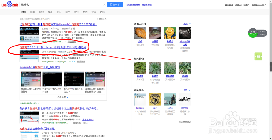Open step 3 thumbnail 输入ipconig回车

[x=74, y=79]
